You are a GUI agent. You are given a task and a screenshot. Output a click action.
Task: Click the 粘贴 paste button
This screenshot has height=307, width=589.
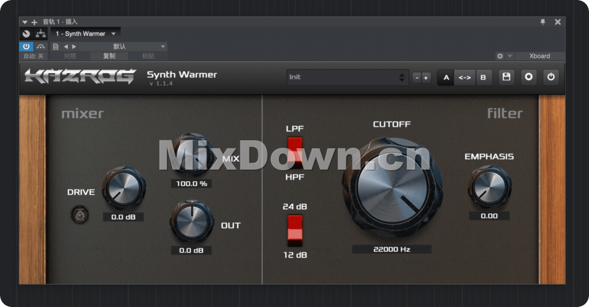coord(148,56)
